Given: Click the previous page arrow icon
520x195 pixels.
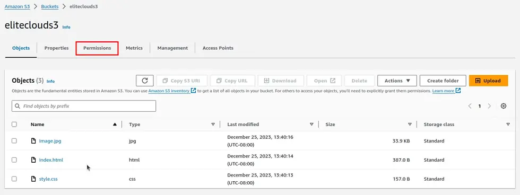Looking at the screenshot, I should [470, 106].
